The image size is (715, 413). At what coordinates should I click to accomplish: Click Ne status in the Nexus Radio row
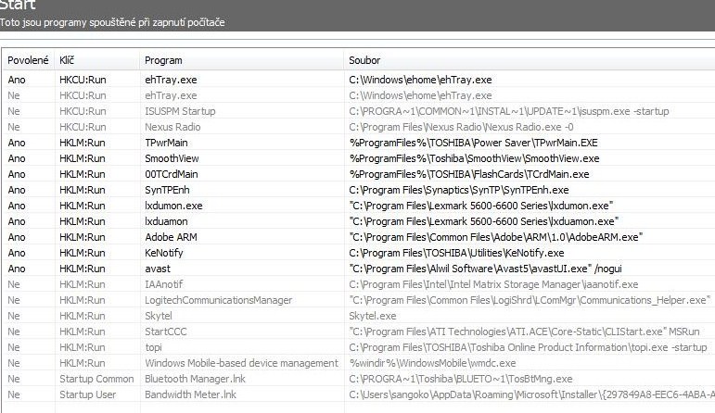14,127
